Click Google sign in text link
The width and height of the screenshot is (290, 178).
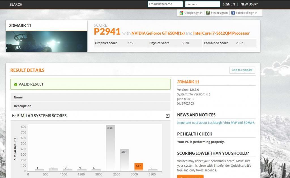(x=193, y=13)
